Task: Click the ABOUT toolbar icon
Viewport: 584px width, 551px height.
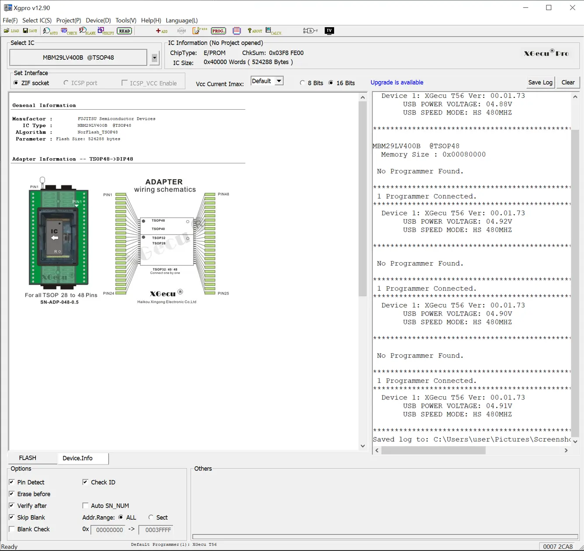Action: pos(255,31)
